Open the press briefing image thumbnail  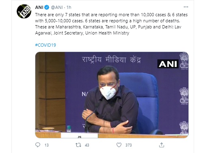pyautogui.click(x=112, y=95)
